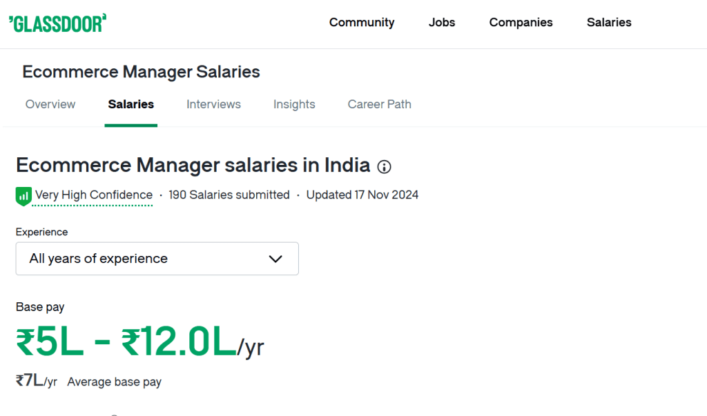Open Jobs in the top navigation
Image resolution: width=707 pixels, height=416 pixels.
442,22
